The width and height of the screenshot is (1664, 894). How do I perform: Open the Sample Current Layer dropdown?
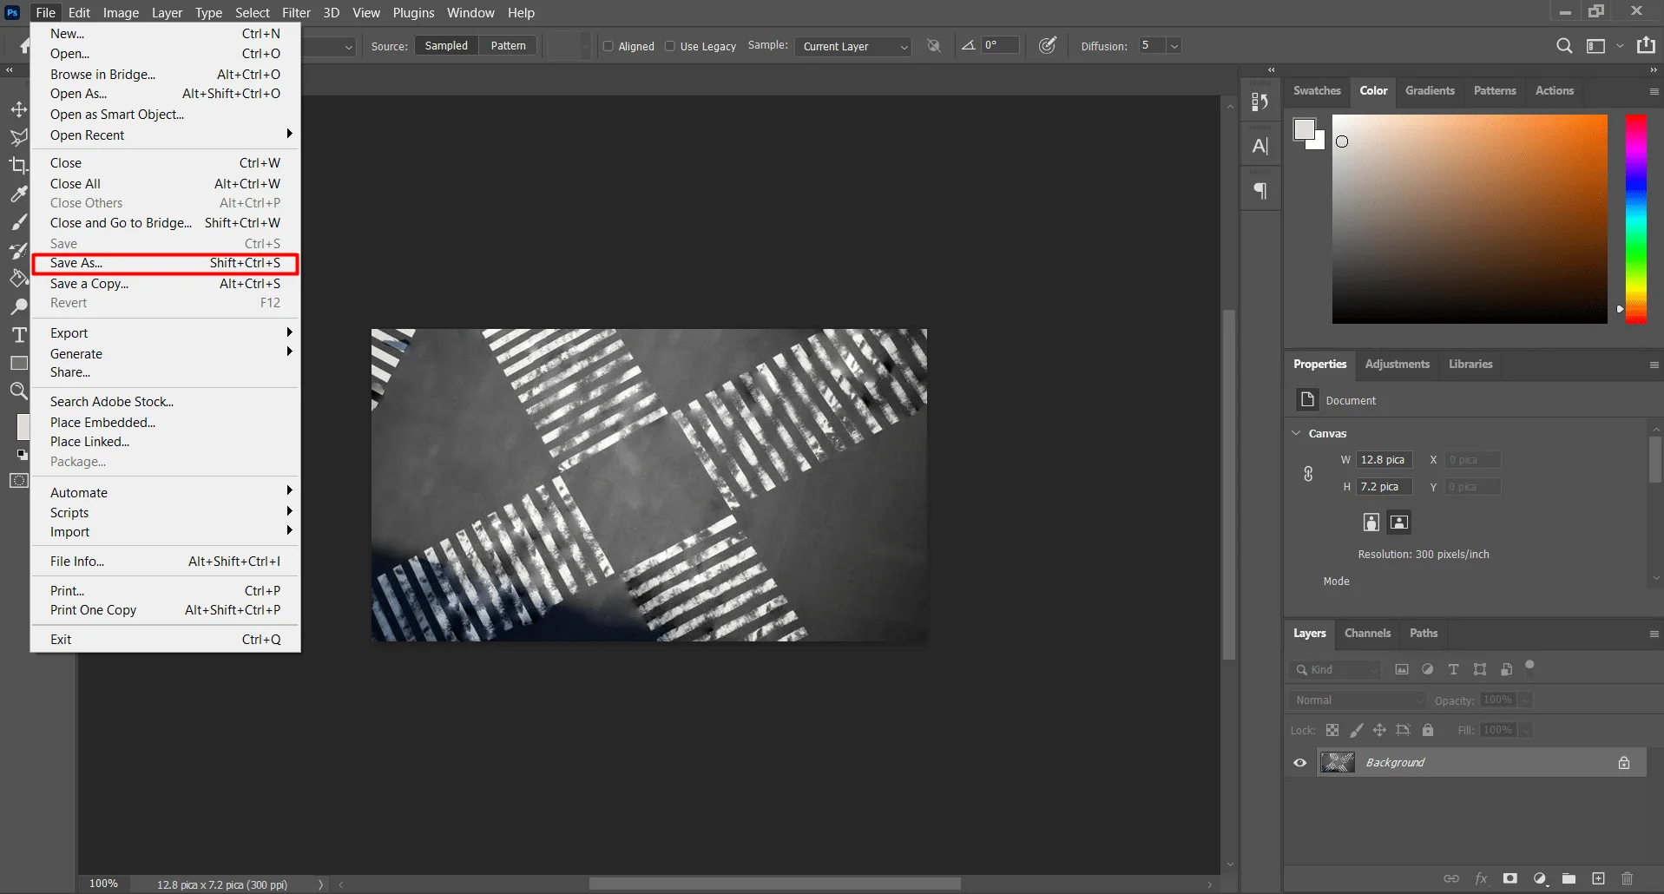853,46
